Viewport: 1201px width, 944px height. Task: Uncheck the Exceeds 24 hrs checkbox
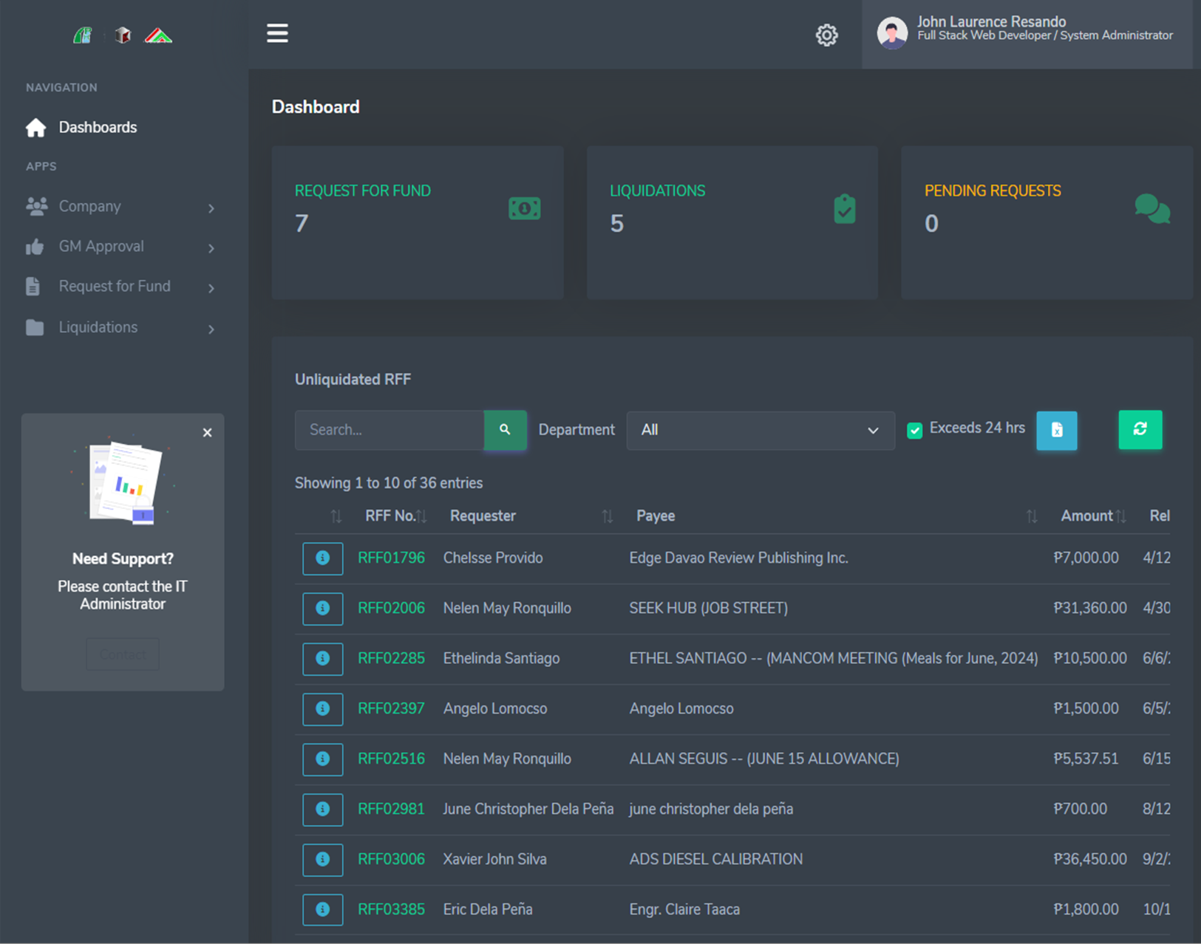914,430
